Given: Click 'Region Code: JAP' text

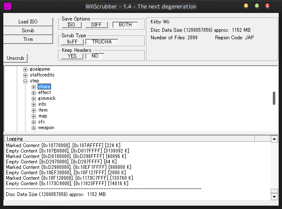Looking at the screenshot, I should (x=234, y=38).
